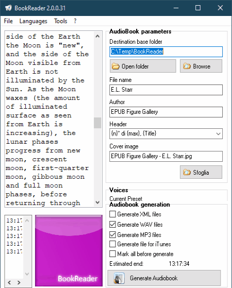Click scroll-up arrow of text panel
The image size is (232, 288).
coord(97,36)
